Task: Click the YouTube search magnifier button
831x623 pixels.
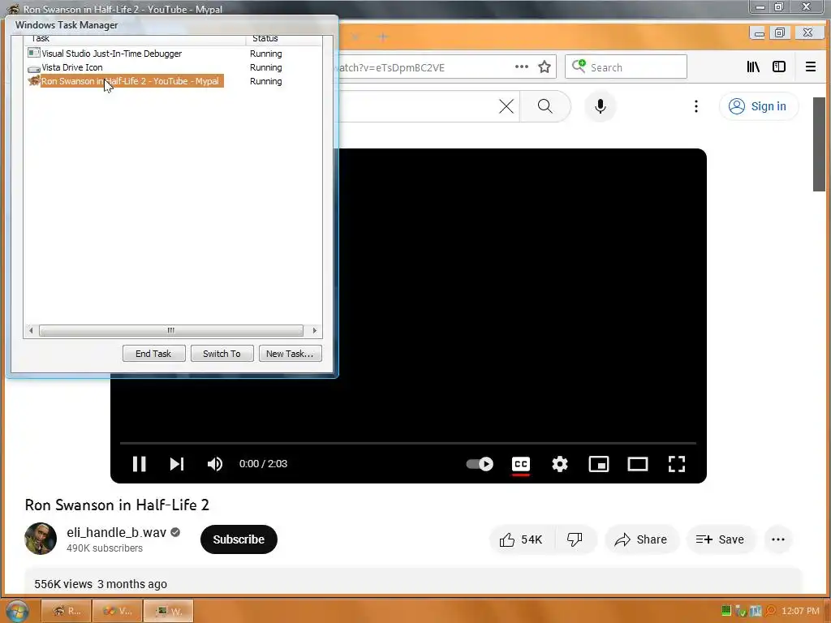Action: click(x=545, y=106)
